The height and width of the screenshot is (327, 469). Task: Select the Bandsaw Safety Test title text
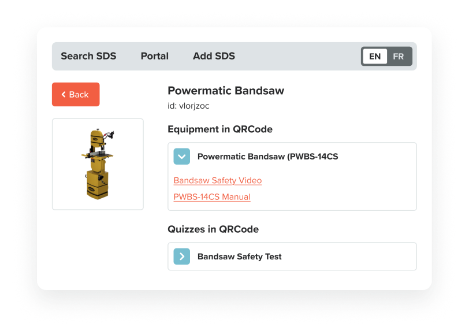[240, 257]
